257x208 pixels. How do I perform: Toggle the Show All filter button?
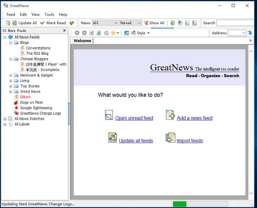[x=154, y=23]
